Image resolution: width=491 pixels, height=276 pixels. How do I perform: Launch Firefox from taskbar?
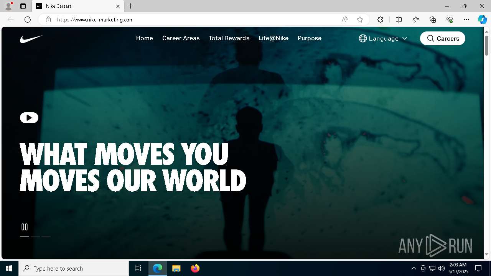coord(195,268)
